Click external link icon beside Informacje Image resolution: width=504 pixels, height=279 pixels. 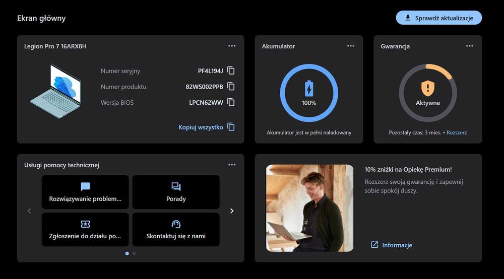(374, 245)
